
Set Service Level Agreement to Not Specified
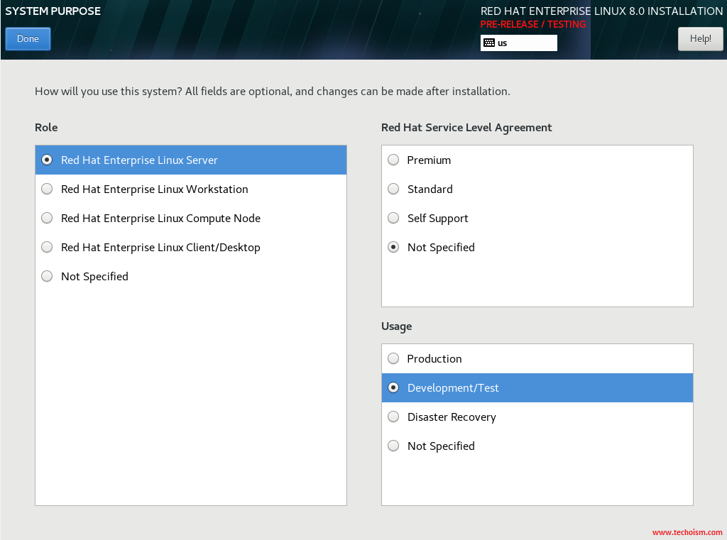pos(537,248)
